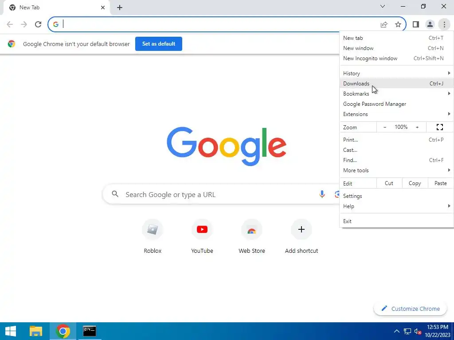Click the zoom 100% value
Viewport: 454px width, 340px height.
[x=401, y=127]
